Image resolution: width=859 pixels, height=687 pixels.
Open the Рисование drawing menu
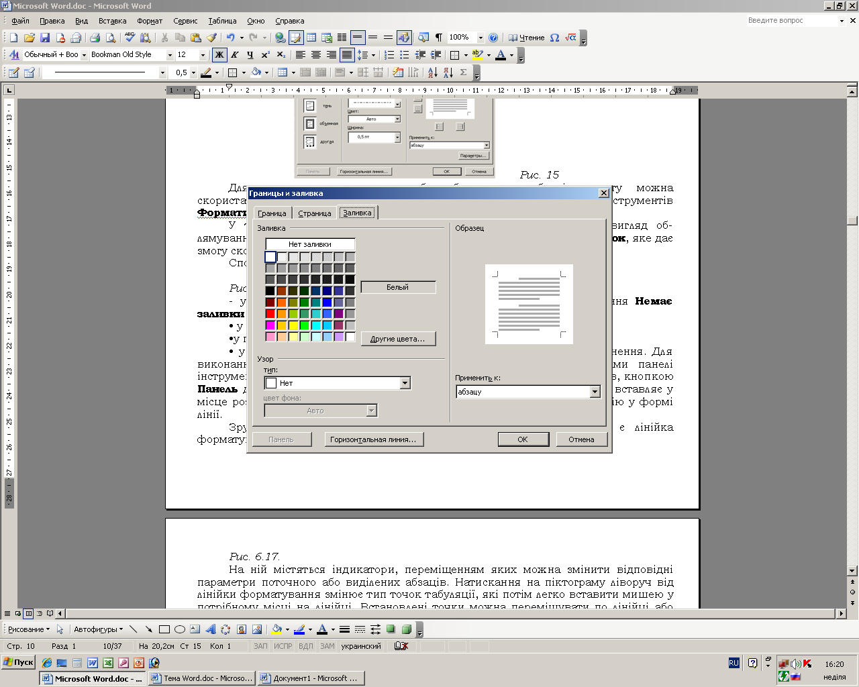tap(29, 629)
